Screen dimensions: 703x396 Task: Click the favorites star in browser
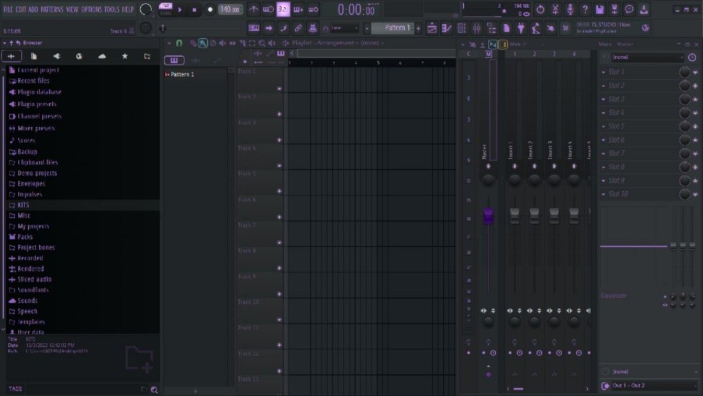[x=125, y=57]
